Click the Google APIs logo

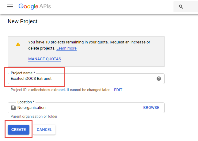pos(34,6)
